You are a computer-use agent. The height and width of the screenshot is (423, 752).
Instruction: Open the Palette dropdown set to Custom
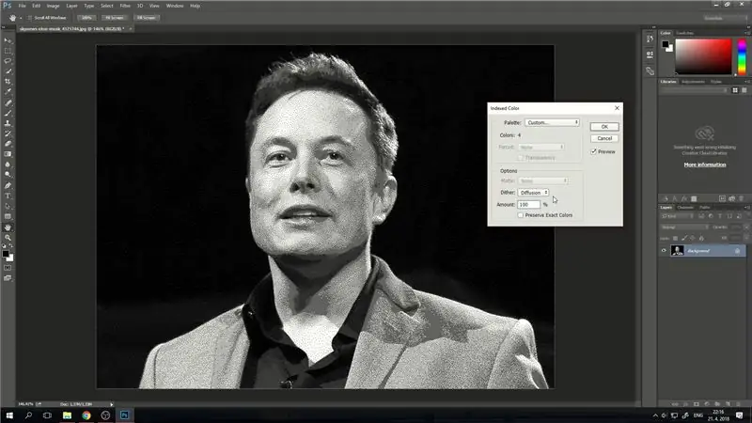552,123
